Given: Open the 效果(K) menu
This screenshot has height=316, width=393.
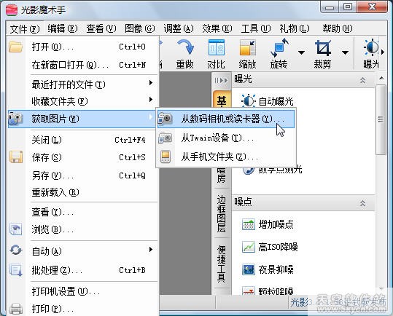Looking at the screenshot, I should pos(217,28).
